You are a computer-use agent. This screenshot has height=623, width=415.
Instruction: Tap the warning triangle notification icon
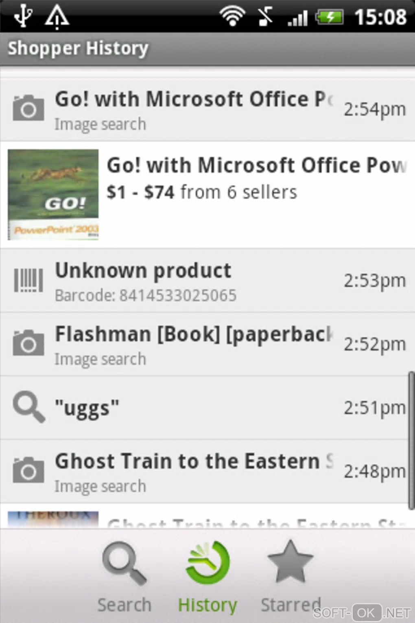57,17
